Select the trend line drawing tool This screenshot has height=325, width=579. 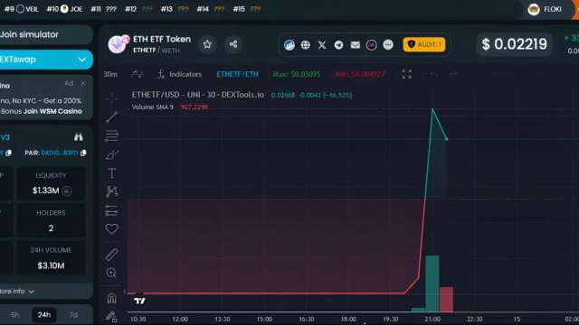point(111,117)
